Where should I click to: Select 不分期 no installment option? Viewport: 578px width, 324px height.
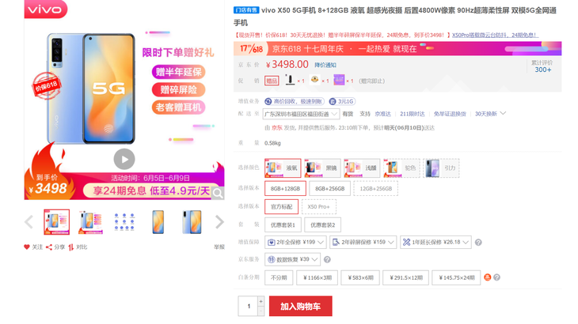point(279,277)
